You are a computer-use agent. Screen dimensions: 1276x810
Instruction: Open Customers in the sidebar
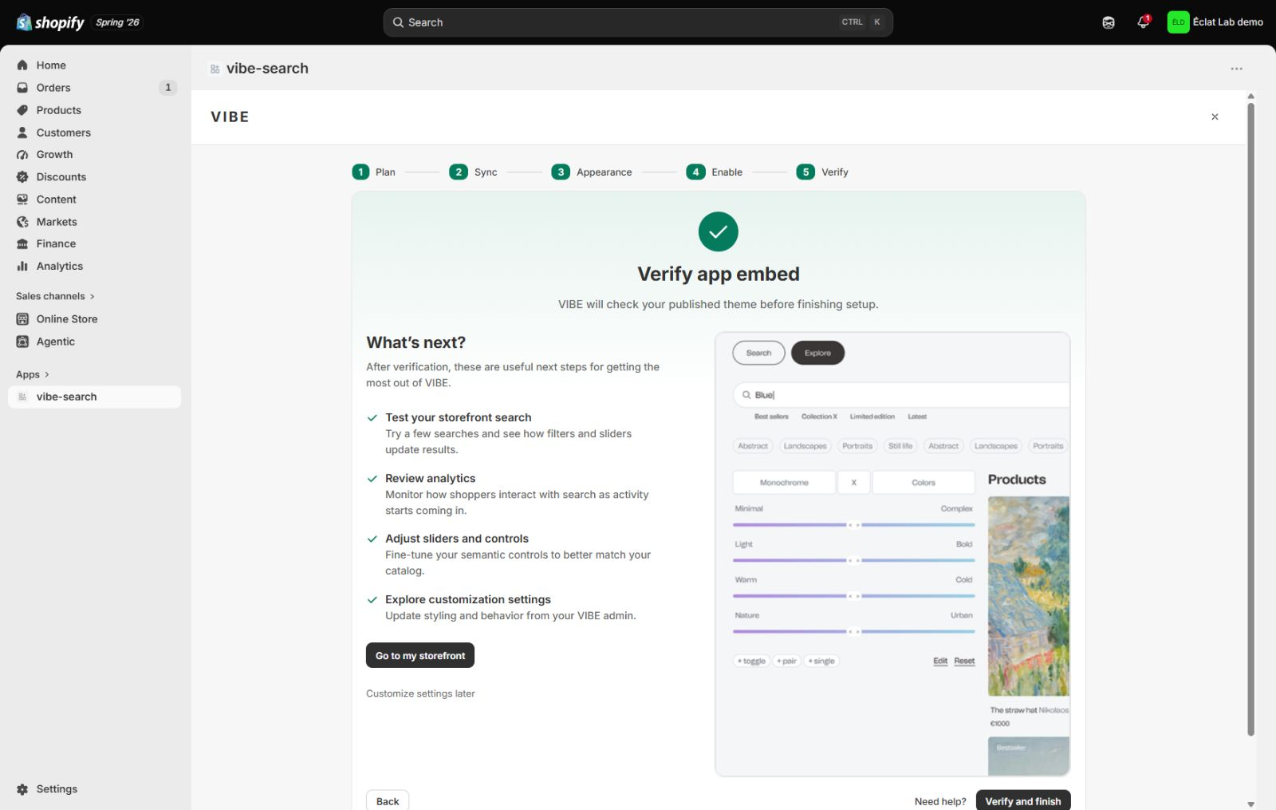pos(95,132)
